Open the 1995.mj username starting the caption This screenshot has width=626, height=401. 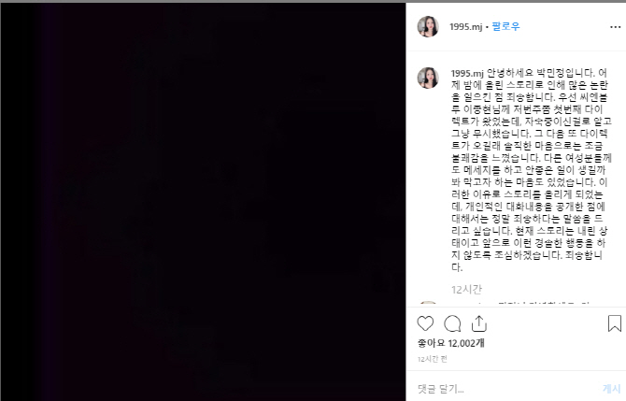[467, 74]
